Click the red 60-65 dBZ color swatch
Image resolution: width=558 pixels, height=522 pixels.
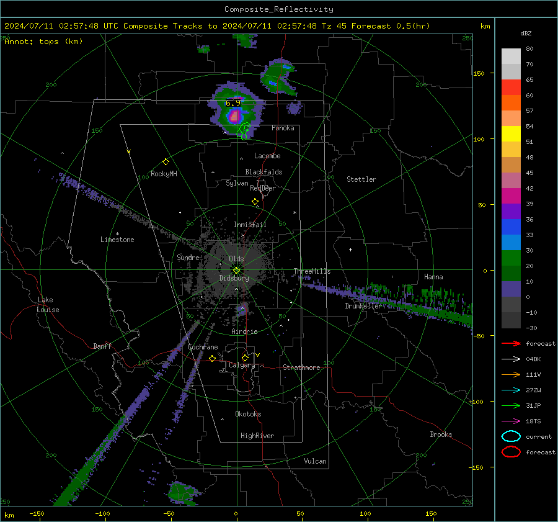pos(511,88)
